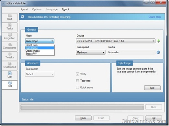Switch to Unattended sidebar section
Viewport: 169px width, 126px height.
(10, 66)
